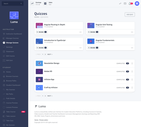Open the Privacy policy footer link
Image resolution: width=141 pixels, height=127 pixels.
[44, 120]
